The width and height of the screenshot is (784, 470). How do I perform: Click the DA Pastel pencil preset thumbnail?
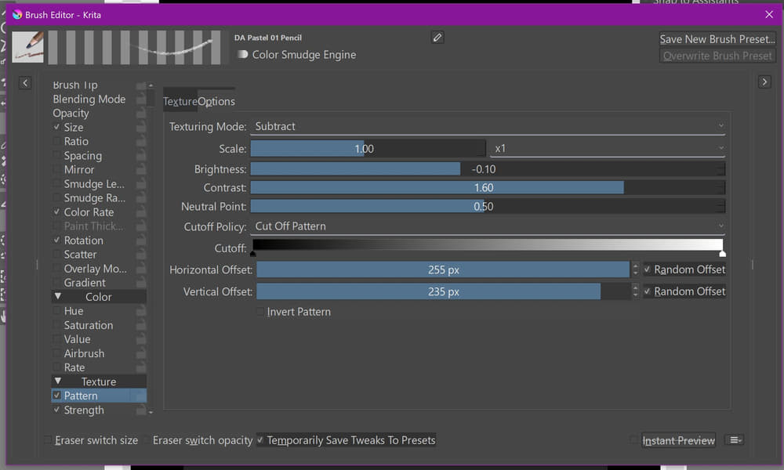pos(28,47)
